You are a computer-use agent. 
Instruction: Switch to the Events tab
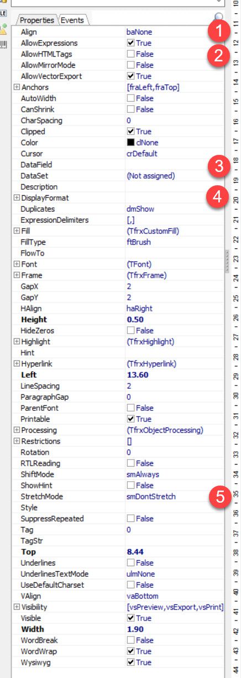coord(72,20)
